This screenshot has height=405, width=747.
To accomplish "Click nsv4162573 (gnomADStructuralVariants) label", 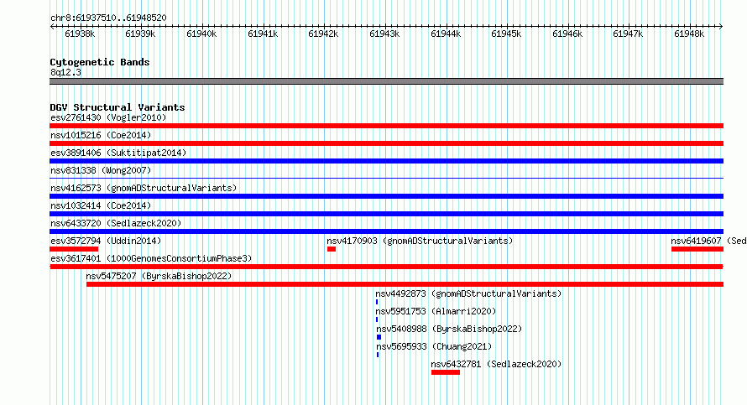I will (144, 188).
